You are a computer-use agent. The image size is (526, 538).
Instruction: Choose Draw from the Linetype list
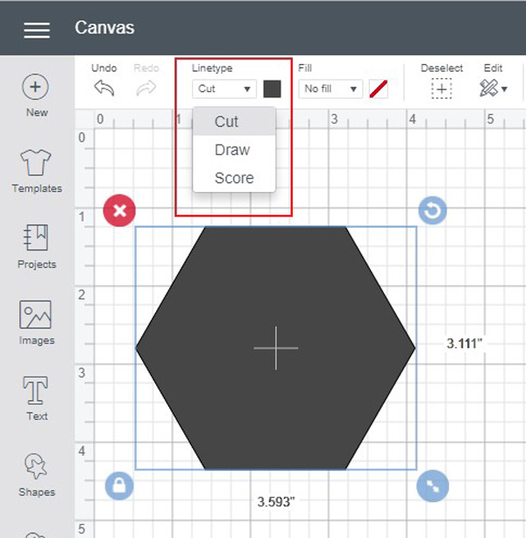234,150
